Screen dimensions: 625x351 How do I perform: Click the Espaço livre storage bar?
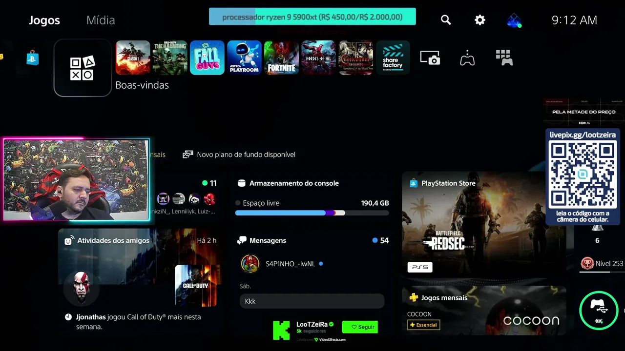coord(312,213)
